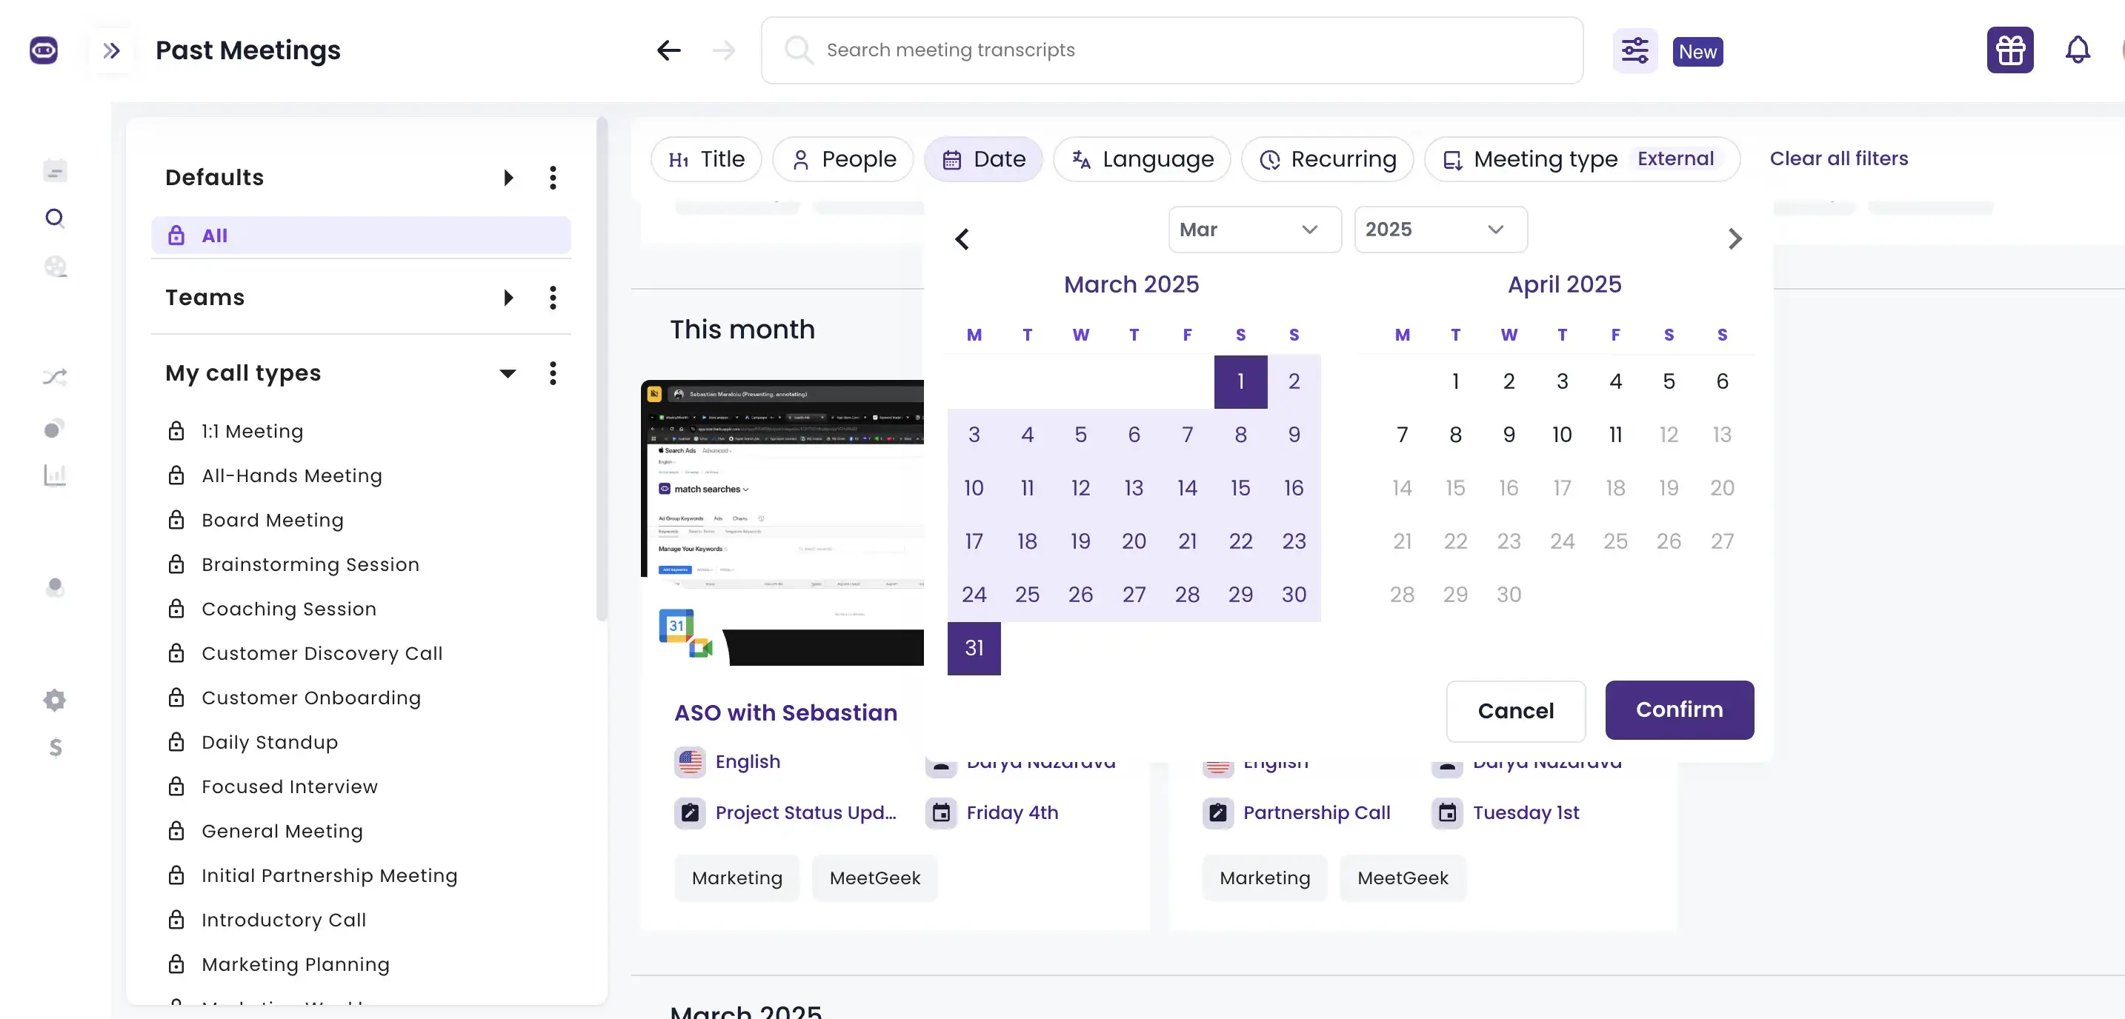Click Clear all filters

(1839, 158)
